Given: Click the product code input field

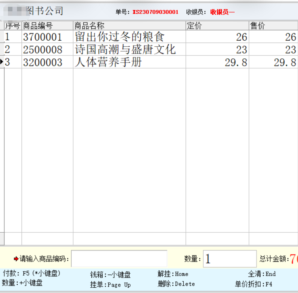Looking at the screenshot, I should [119, 258].
